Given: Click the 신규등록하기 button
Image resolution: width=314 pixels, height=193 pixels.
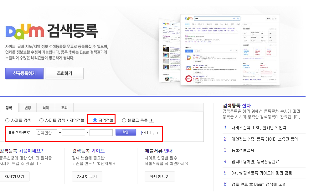Looking at the screenshot, I should [24, 73].
